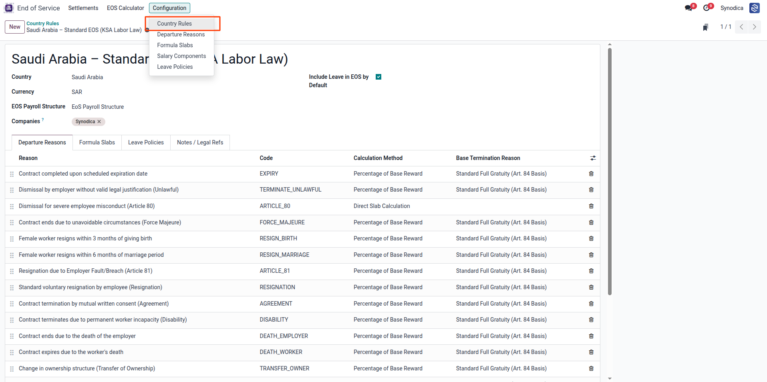Viewport: 767px width, 382px height.
Task: Open the messages chat icon
Action: [688, 8]
